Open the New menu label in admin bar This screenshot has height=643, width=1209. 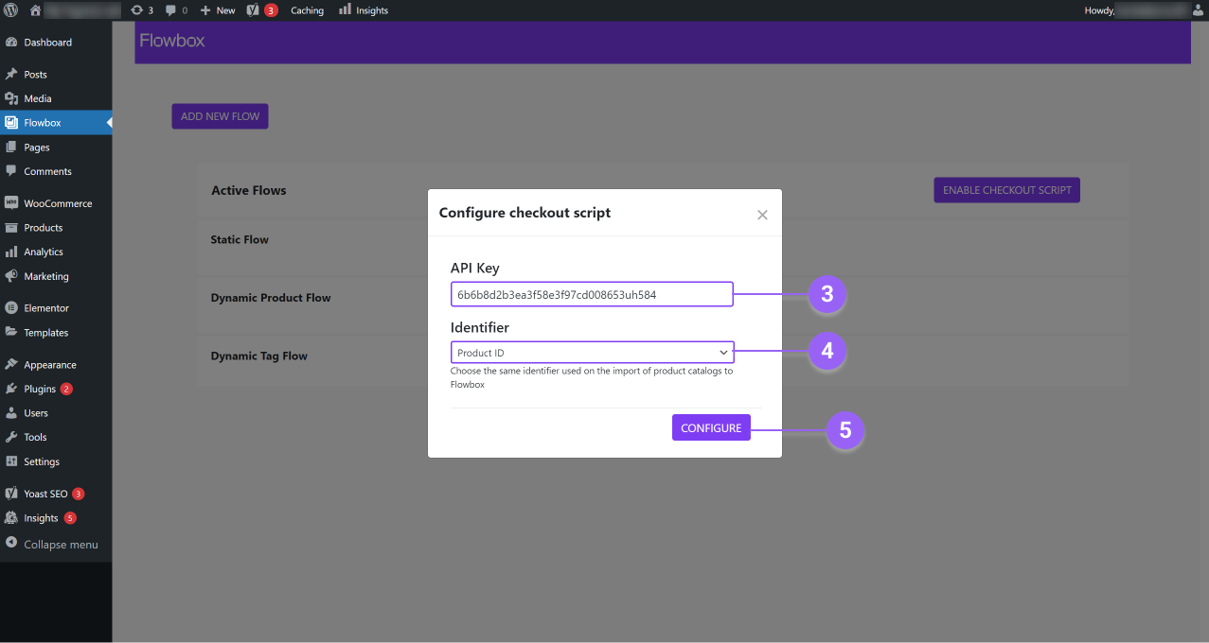tap(225, 10)
